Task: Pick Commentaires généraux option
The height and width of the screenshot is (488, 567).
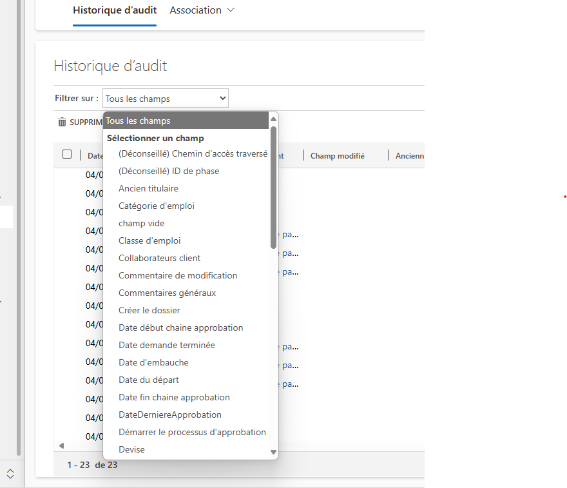Action: (x=167, y=293)
